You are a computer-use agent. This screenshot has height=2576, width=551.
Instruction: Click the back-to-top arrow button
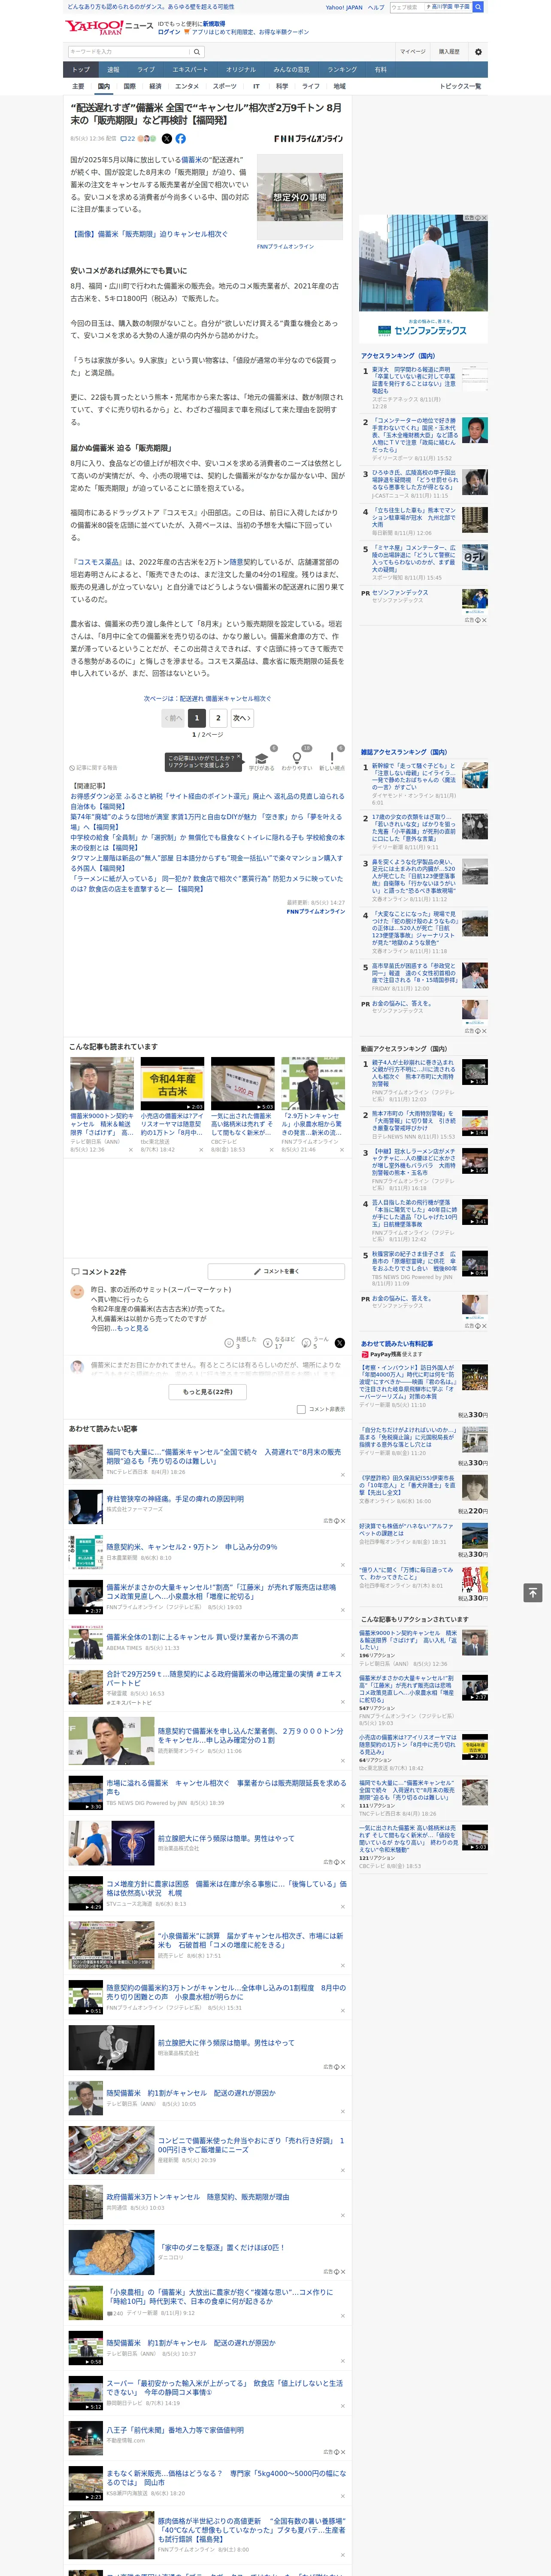pyautogui.click(x=534, y=1593)
